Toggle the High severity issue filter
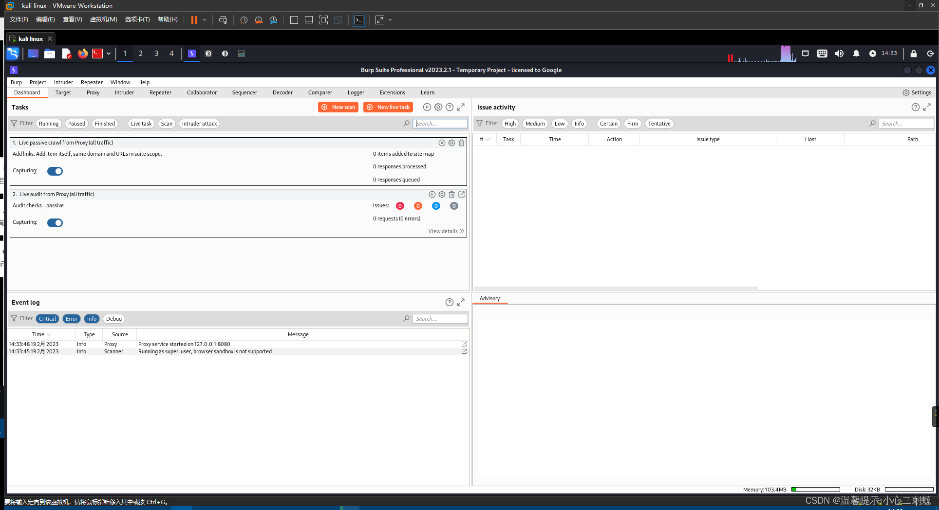 [510, 124]
